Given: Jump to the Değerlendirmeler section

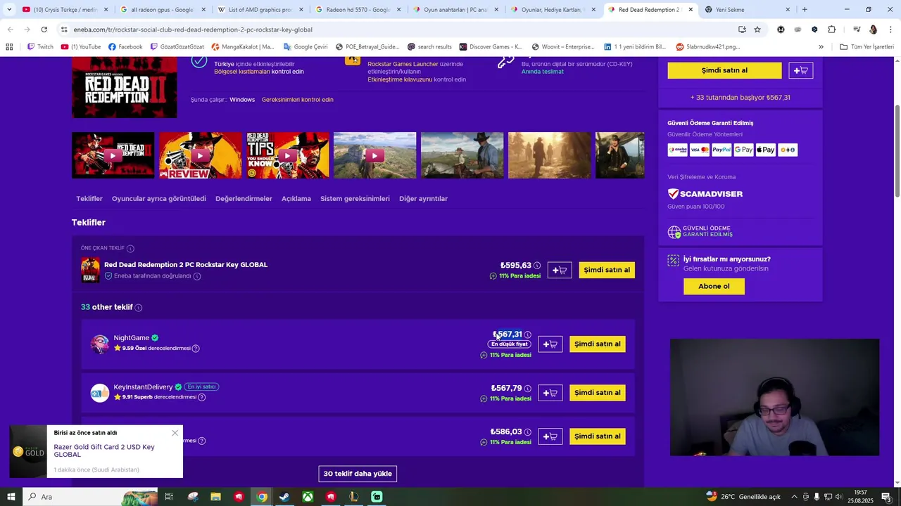Looking at the screenshot, I should click(244, 199).
